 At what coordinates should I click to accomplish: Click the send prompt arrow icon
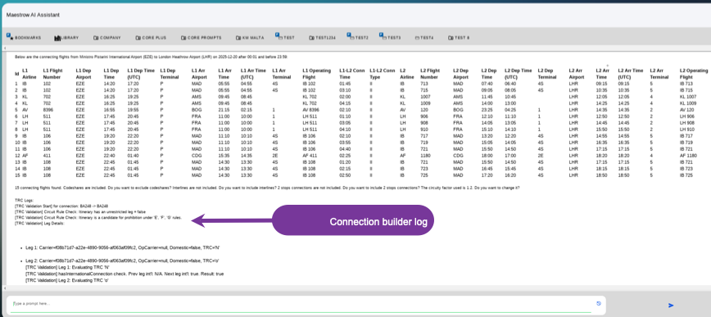point(671,306)
